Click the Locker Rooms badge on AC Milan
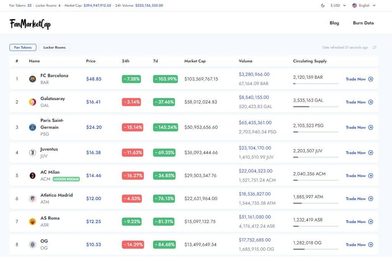 click(x=66, y=179)
